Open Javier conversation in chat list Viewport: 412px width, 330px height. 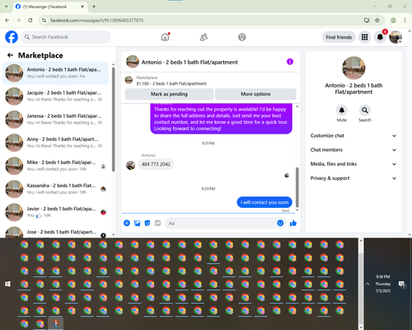pos(55,212)
